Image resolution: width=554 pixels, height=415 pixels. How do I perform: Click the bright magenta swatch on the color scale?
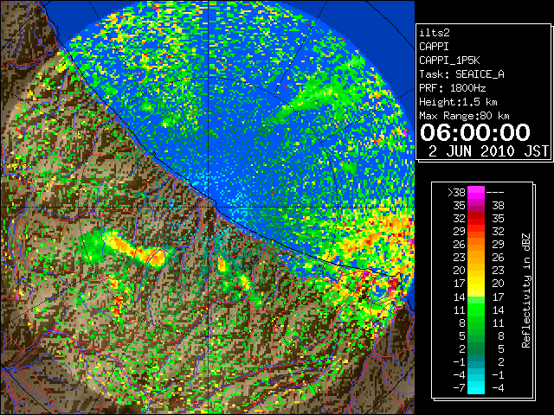(x=476, y=193)
